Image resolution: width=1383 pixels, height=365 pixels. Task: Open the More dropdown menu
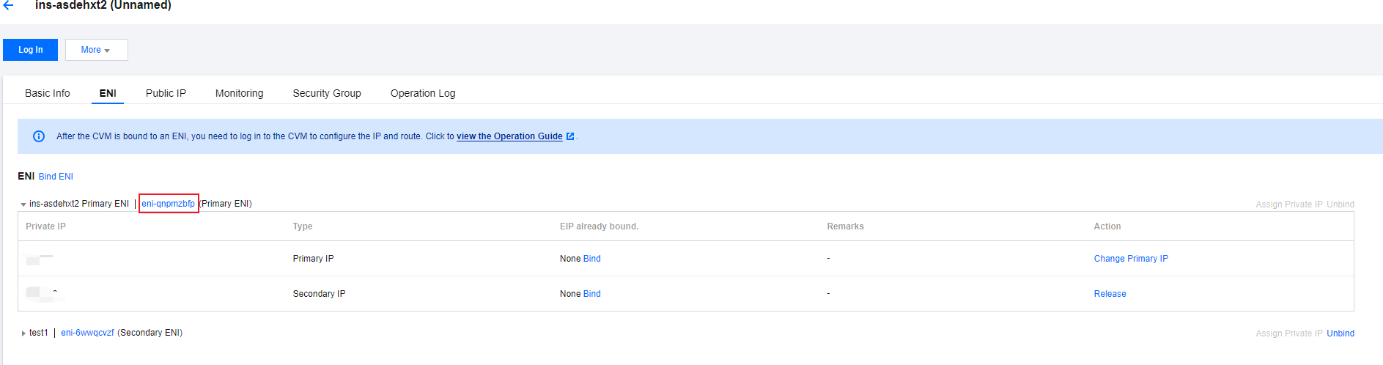tap(96, 50)
